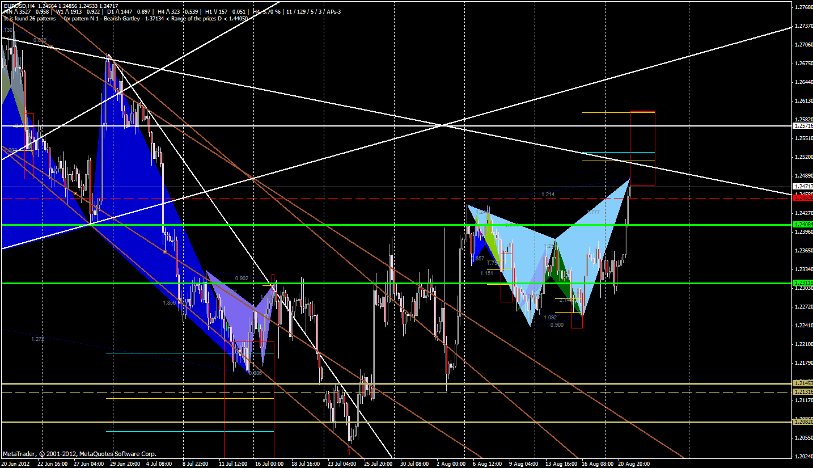
Task: Click the 1.26440 price axis label
Action: (803, 82)
